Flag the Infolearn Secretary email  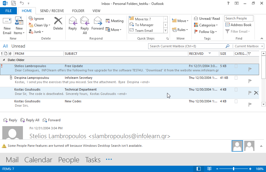(250, 81)
